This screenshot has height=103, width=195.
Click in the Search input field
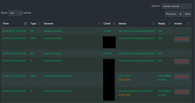[176, 6]
